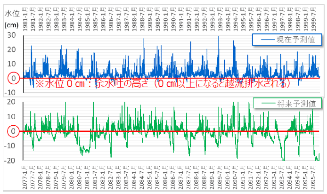Click the 20 label on the lower chart's y-axis
The image size is (327, 194).
[12, 102]
